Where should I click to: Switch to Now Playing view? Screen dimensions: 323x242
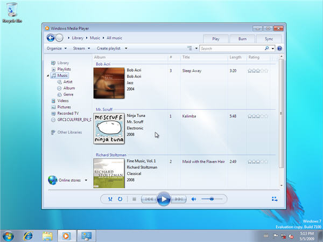tap(275, 199)
